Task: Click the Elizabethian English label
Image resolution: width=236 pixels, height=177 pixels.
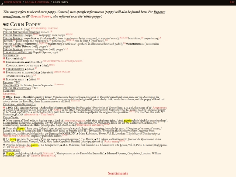Action: click(17, 52)
